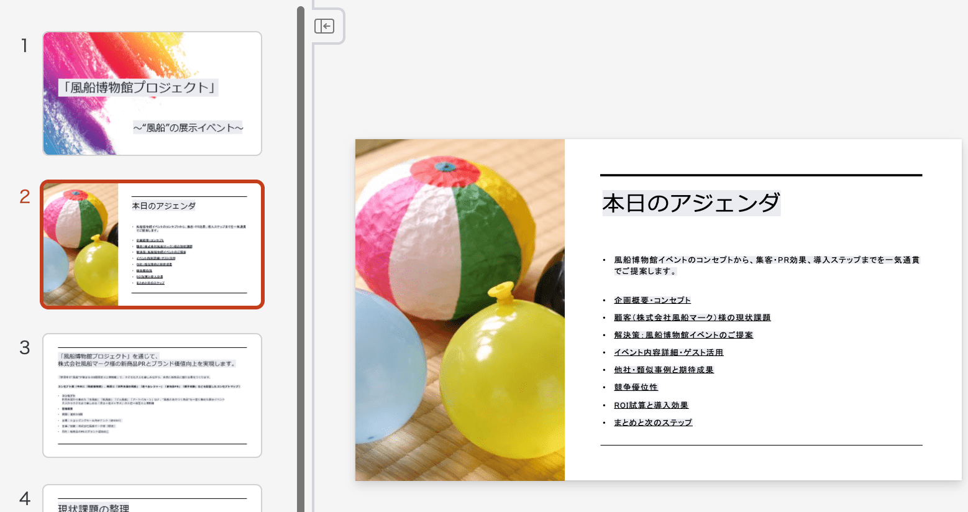Collapse the slide thumbnail panel
This screenshot has height=512, width=968.
(324, 26)
